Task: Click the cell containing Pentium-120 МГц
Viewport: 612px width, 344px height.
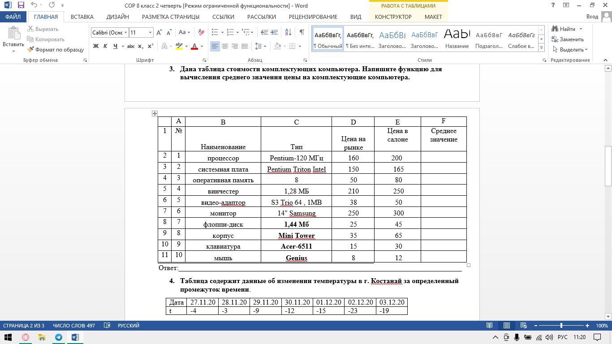Action: point(296,158)
